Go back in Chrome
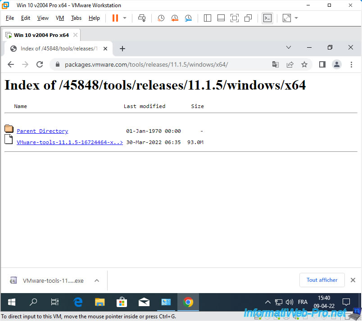The width and height of the screenshot is (362, 321). pyautogui.click(x=11, y=64)
